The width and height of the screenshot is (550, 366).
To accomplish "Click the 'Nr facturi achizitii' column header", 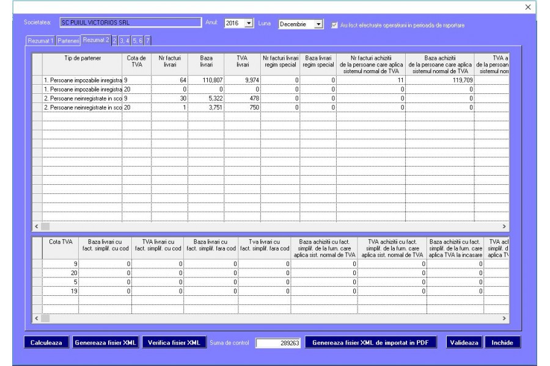I will click(x=371, y=65).
